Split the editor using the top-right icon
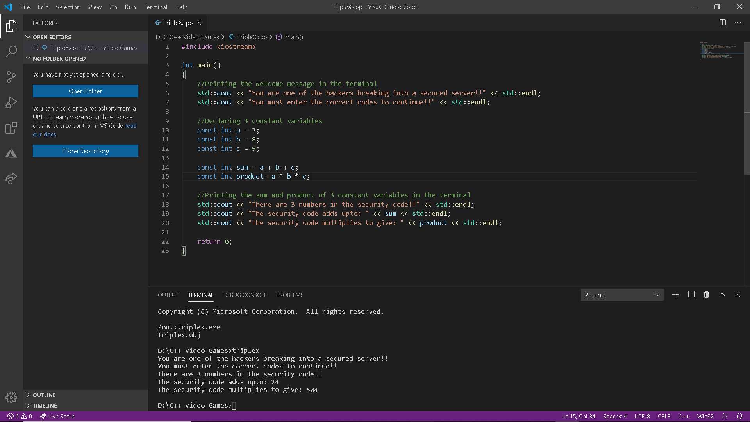The width and height of the screenshot is (750, 422). 723,23
